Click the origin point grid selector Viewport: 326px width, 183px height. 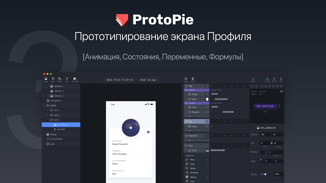(262, 161)
